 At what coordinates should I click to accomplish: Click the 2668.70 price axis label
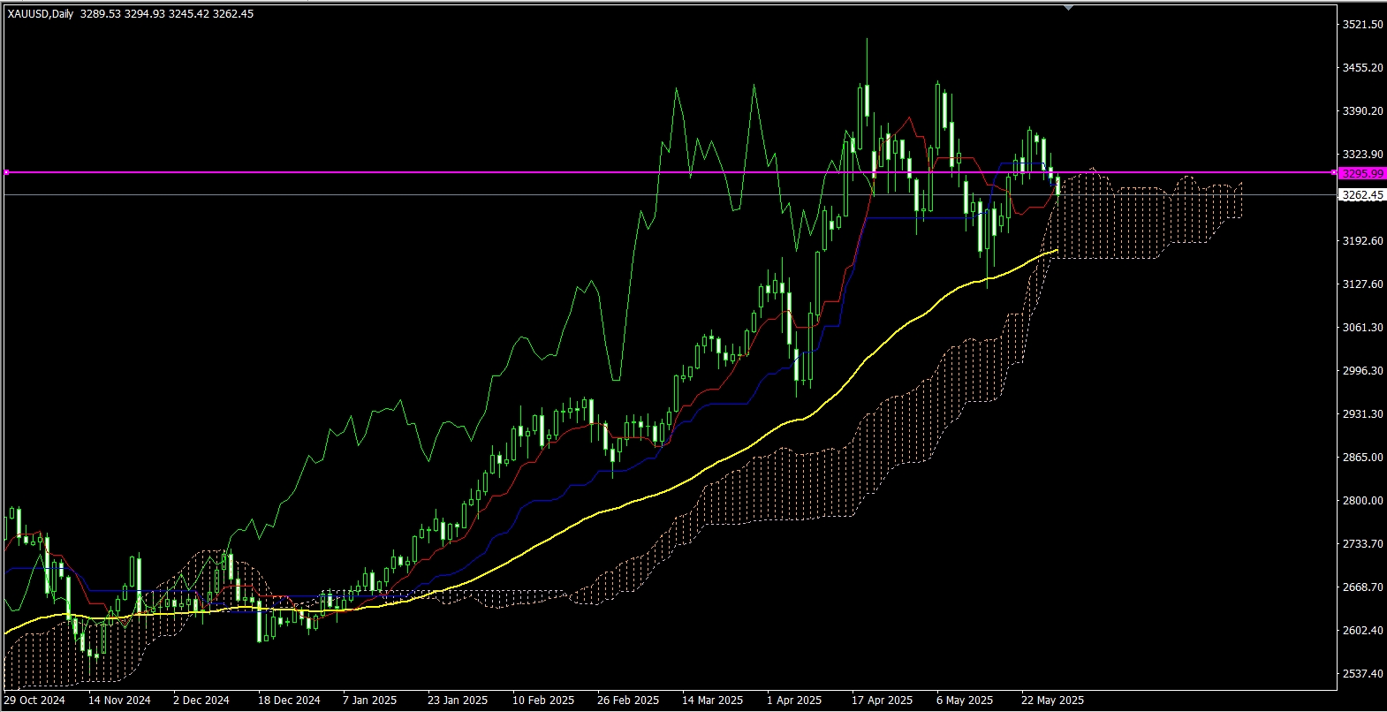1362,587
